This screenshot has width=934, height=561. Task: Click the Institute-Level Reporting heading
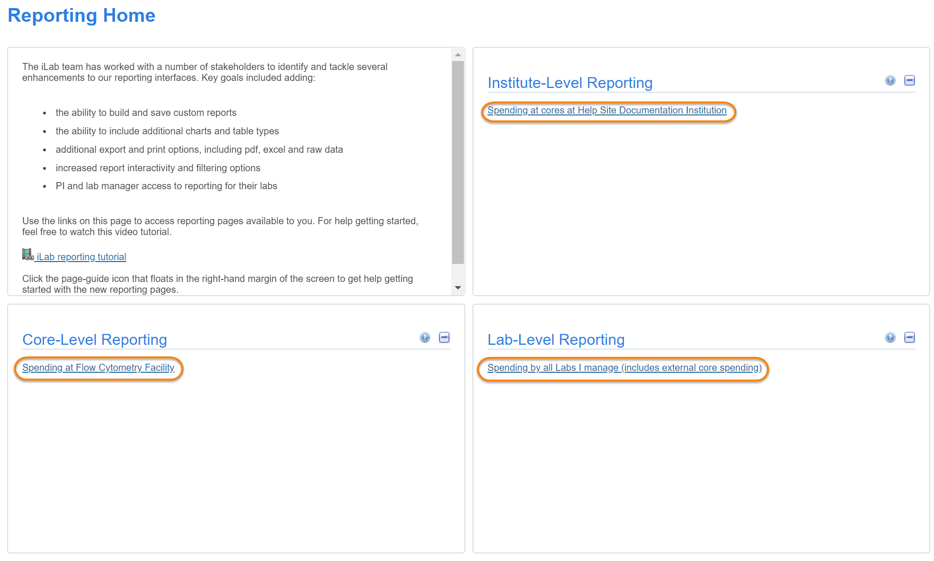569,83
